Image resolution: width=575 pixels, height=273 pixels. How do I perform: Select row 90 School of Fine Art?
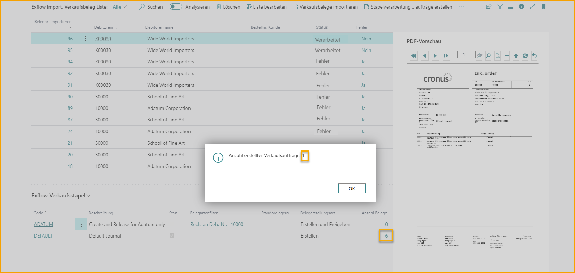point(212,97)
